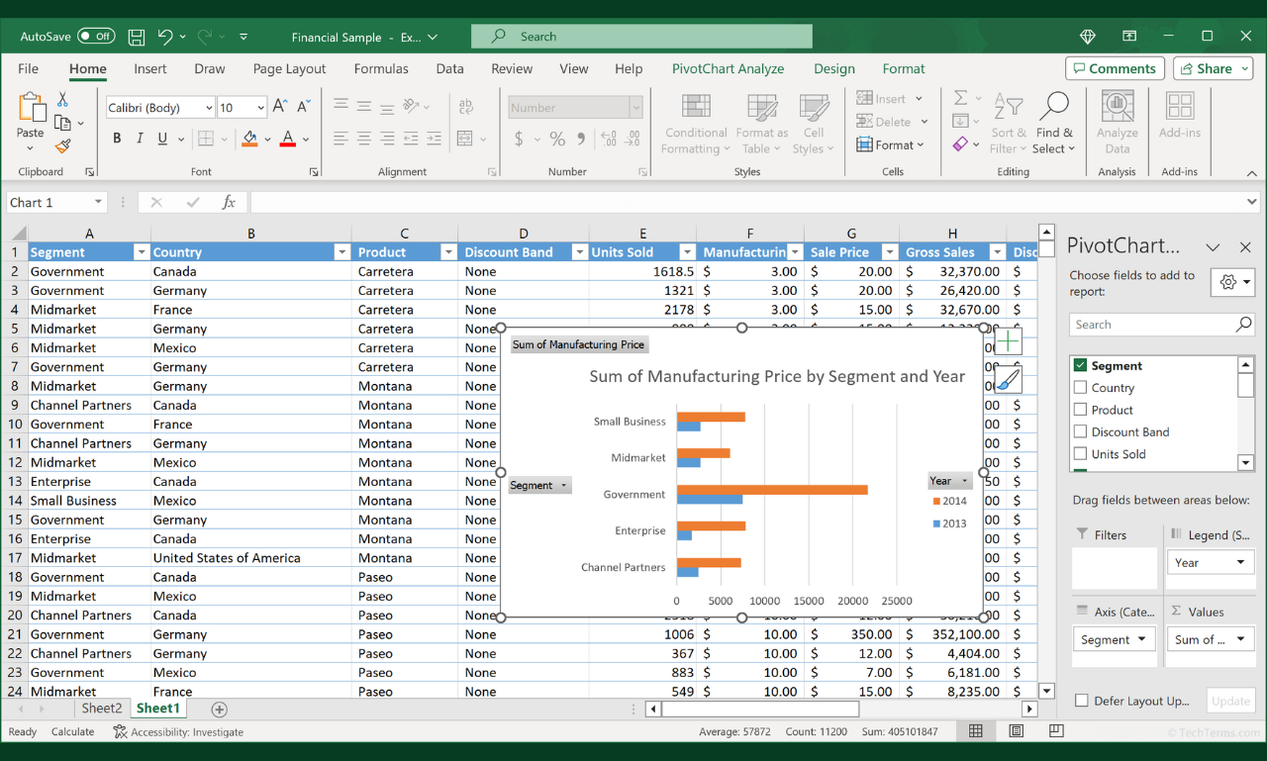Viewport: 1267px width, 761px height.
Task: Switch to the PivotChart Analyze tab
Action: tap(728, 68)
